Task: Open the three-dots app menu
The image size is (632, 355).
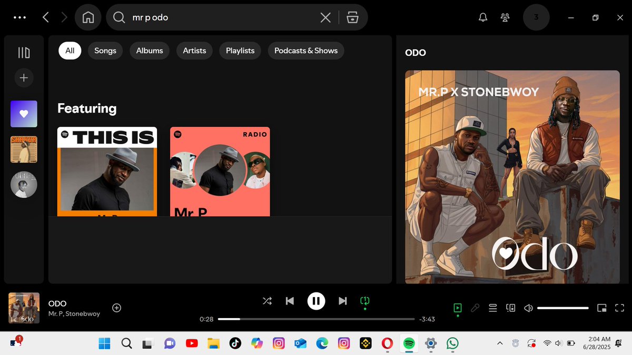Action: click(x=19, y=17)
